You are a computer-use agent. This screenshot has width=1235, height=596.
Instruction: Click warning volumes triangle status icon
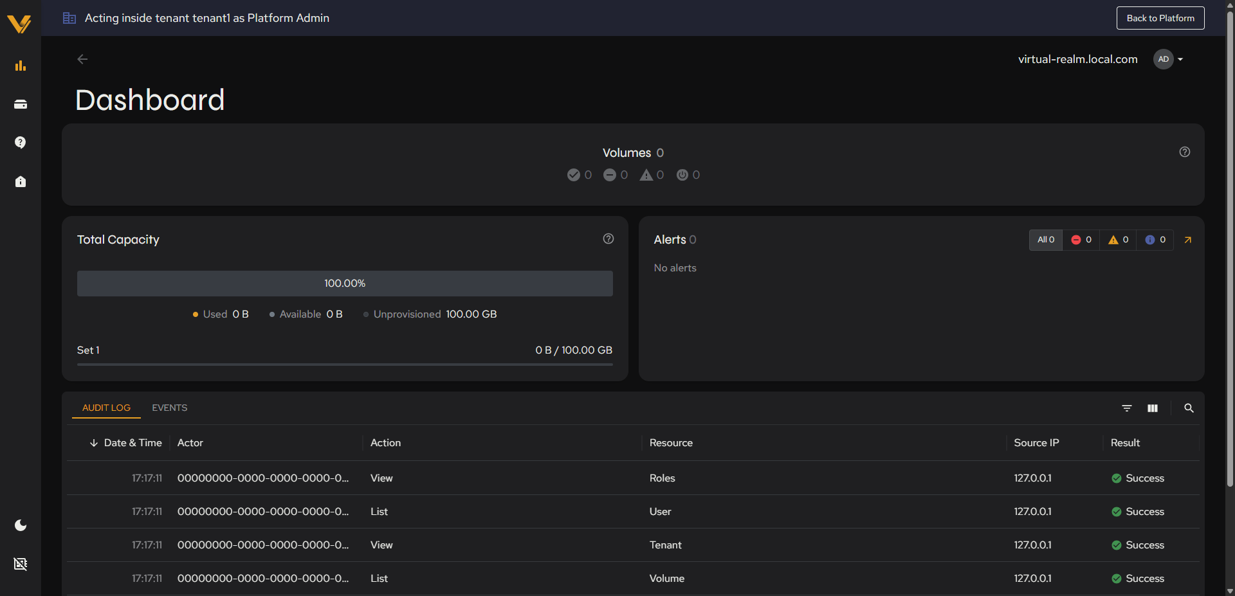pyautogui.click(x=646, y=175)
